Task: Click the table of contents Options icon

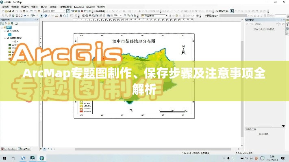Action: tap(16, 23)
